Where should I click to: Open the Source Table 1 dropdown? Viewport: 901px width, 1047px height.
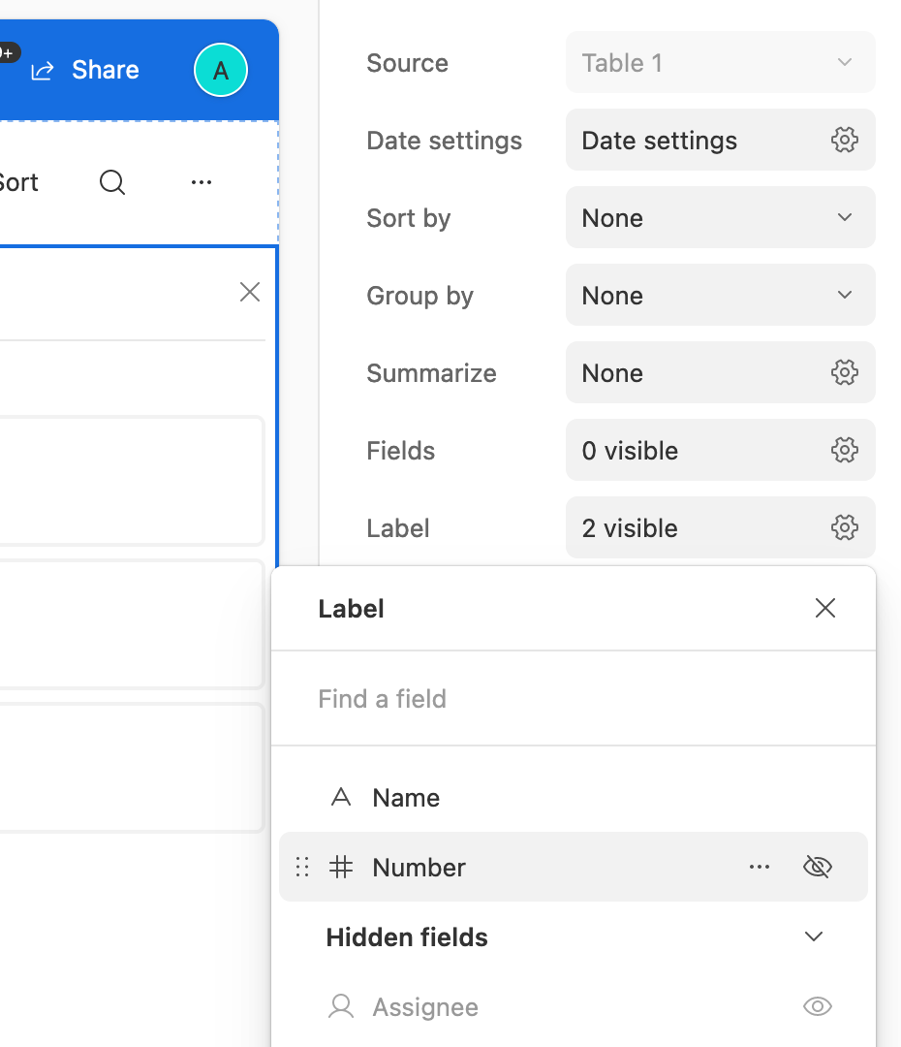click(x=721, y=63)
